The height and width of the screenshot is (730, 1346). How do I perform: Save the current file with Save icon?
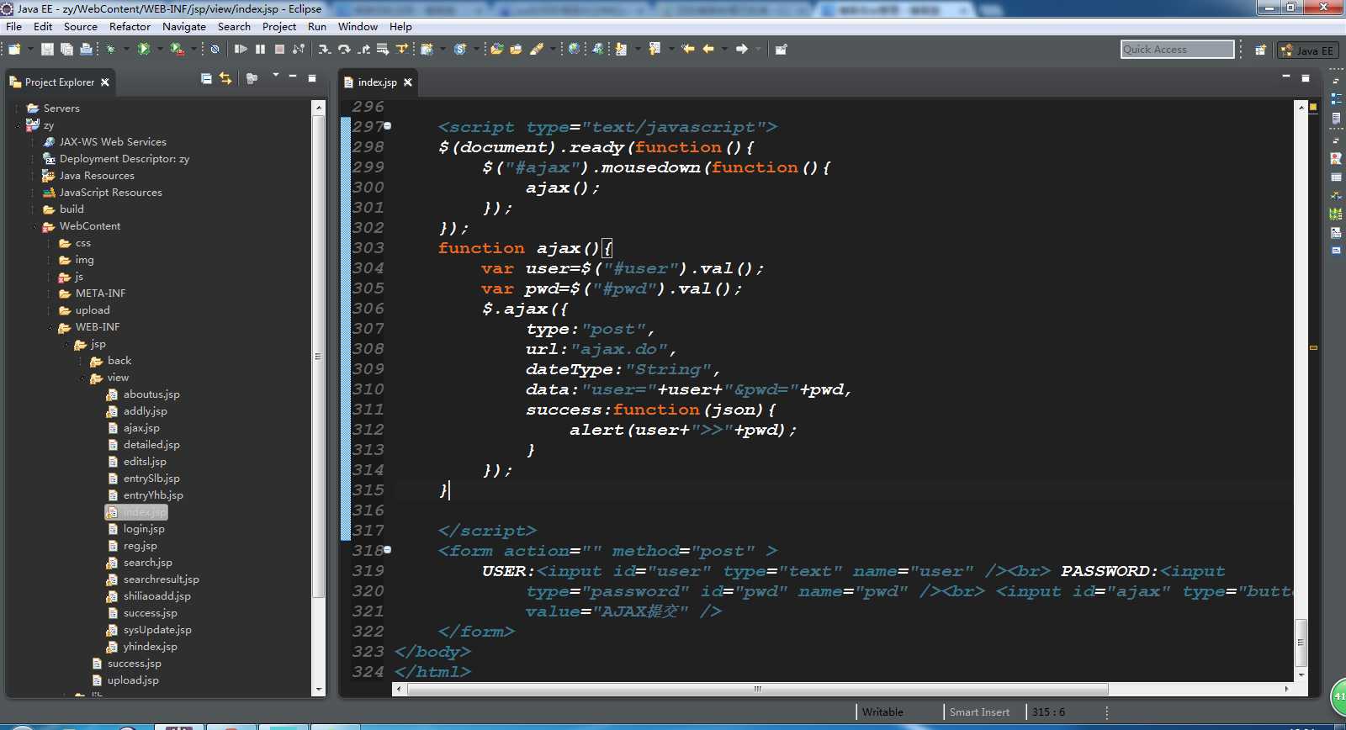(x=47, y=49)
